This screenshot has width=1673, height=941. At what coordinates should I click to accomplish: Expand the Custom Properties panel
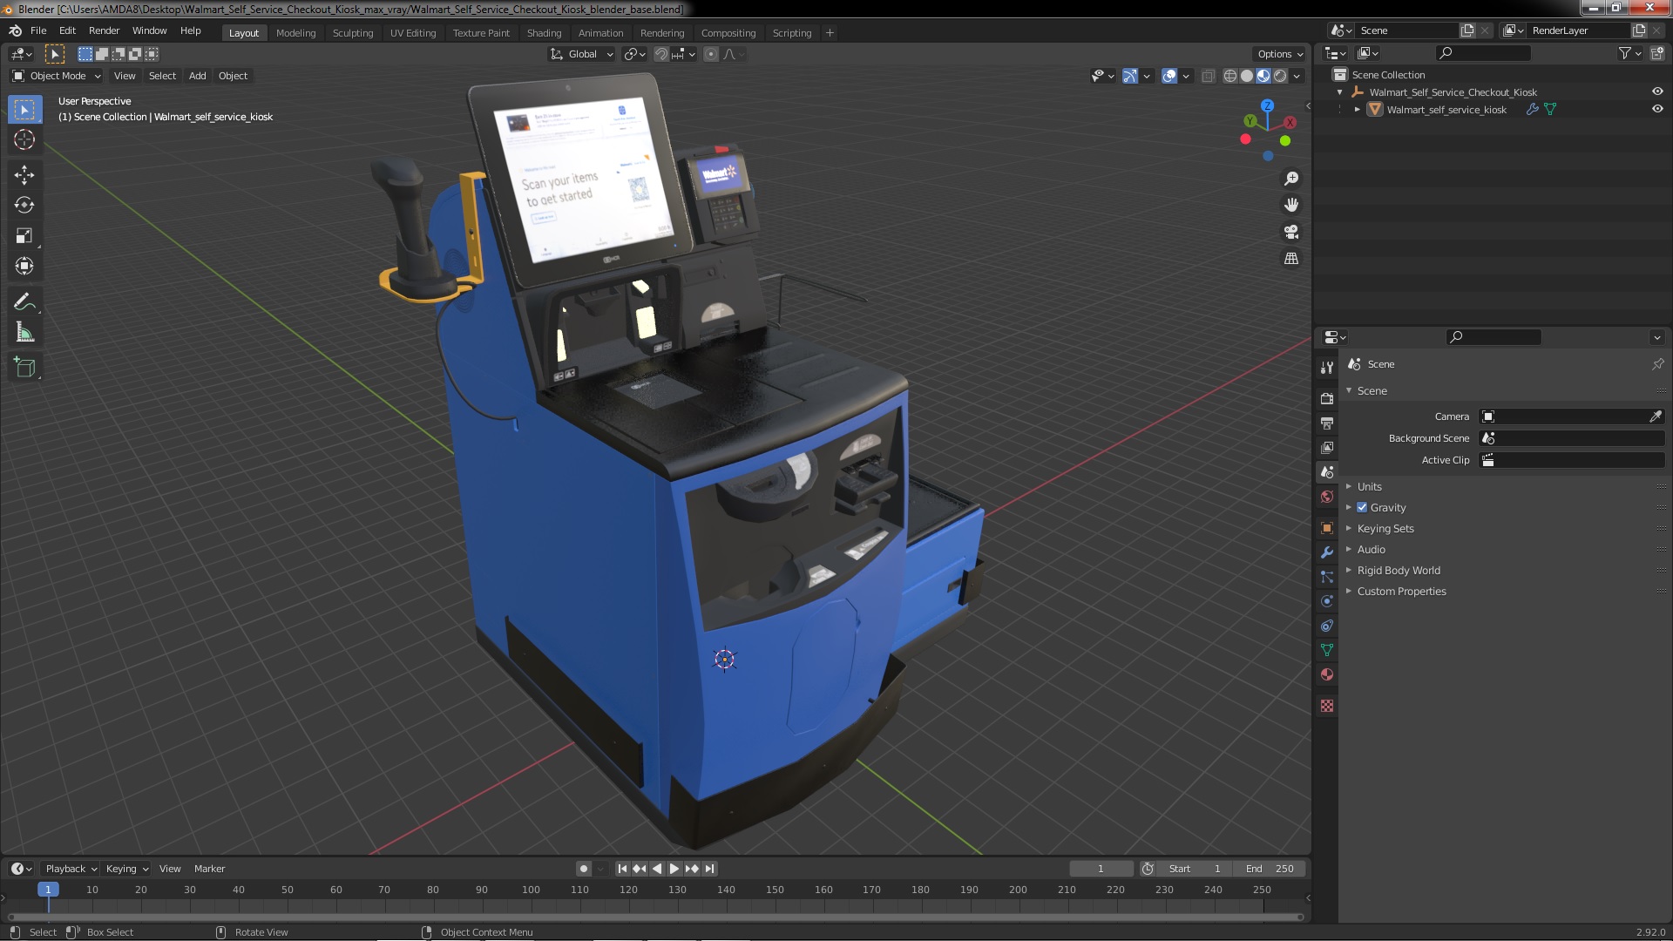[1401, 591]
